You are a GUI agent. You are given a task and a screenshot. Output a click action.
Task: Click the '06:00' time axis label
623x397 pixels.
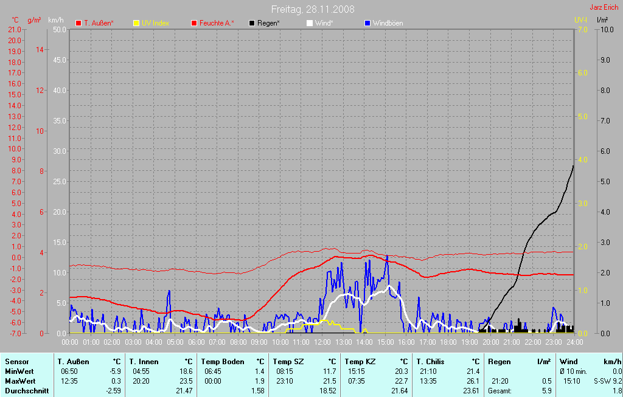pyautogui.click(x=196, y=342)
